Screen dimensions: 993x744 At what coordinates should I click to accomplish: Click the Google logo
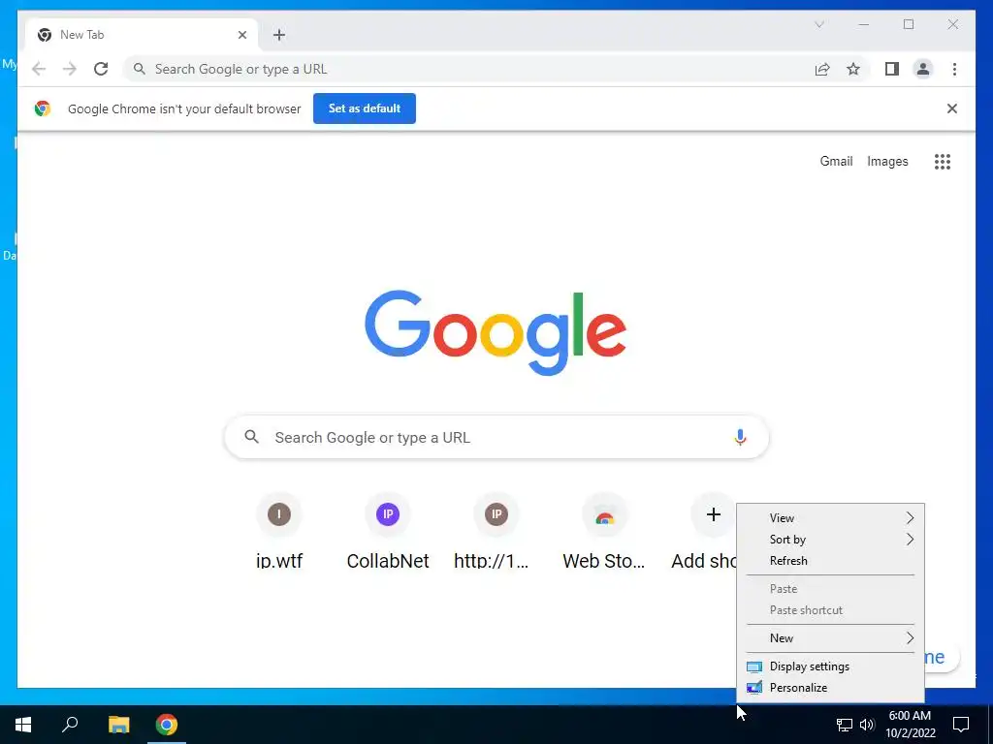click(496, 332)
